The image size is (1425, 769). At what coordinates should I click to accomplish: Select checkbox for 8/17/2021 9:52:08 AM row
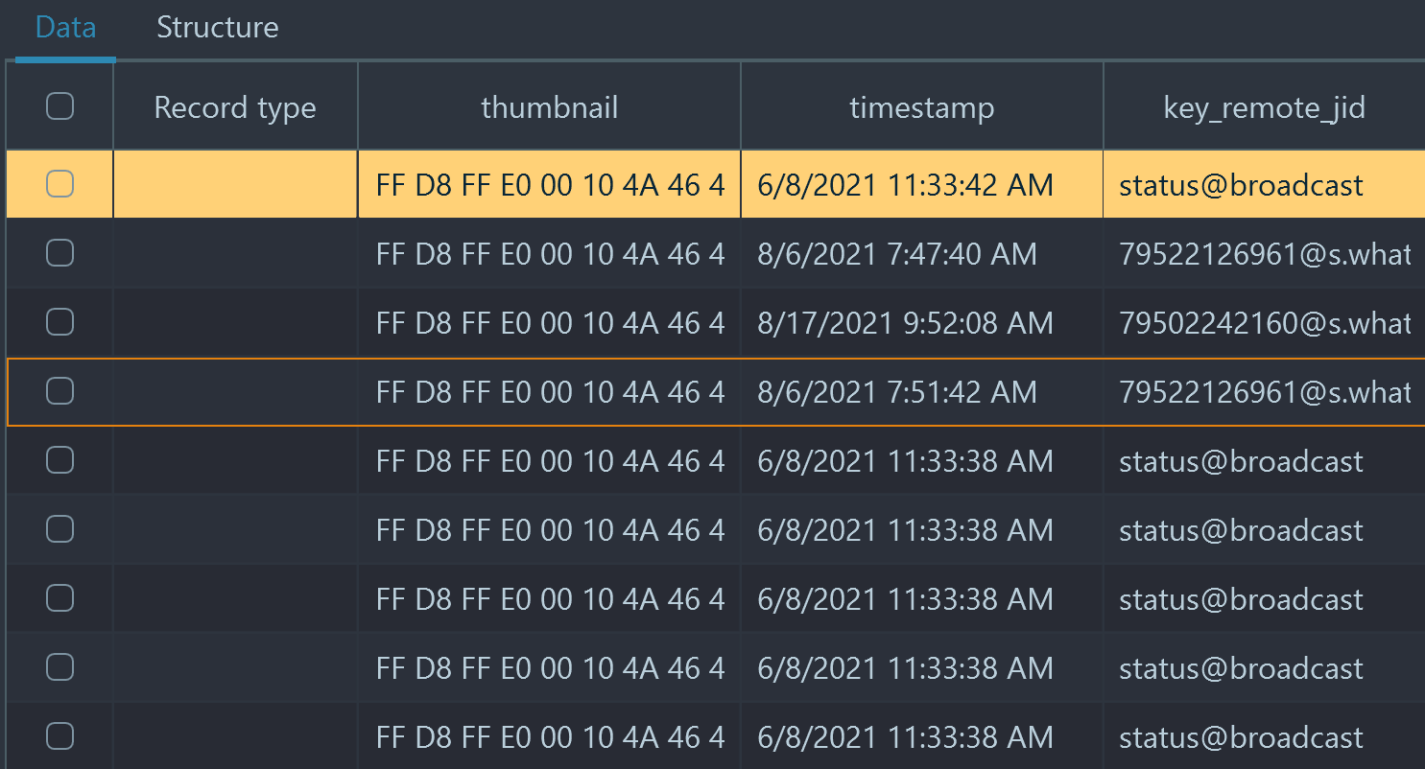pyautogui.click(x=60, y=322)
